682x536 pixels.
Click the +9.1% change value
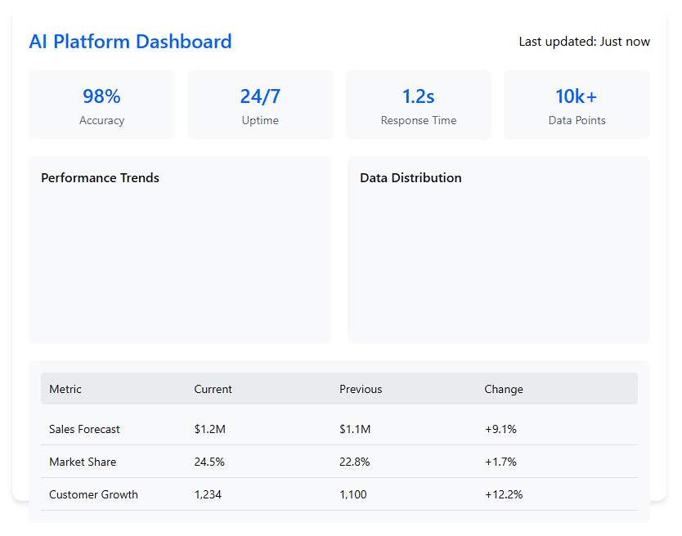[500, 429]
